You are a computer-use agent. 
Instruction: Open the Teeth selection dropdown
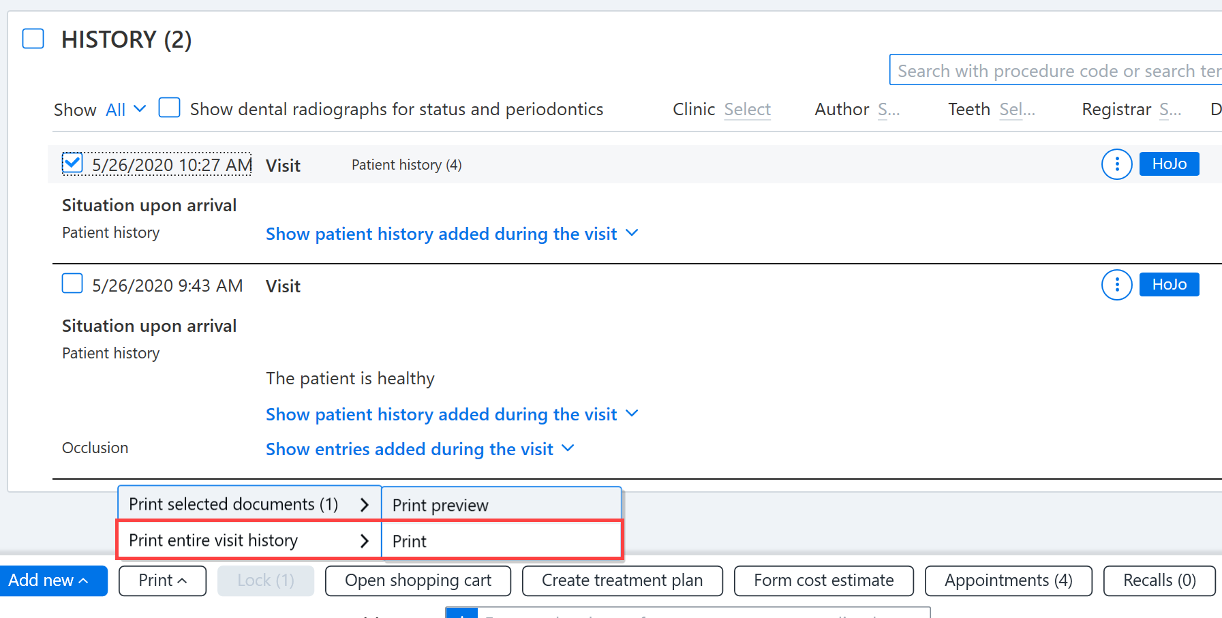(1017, 110)
